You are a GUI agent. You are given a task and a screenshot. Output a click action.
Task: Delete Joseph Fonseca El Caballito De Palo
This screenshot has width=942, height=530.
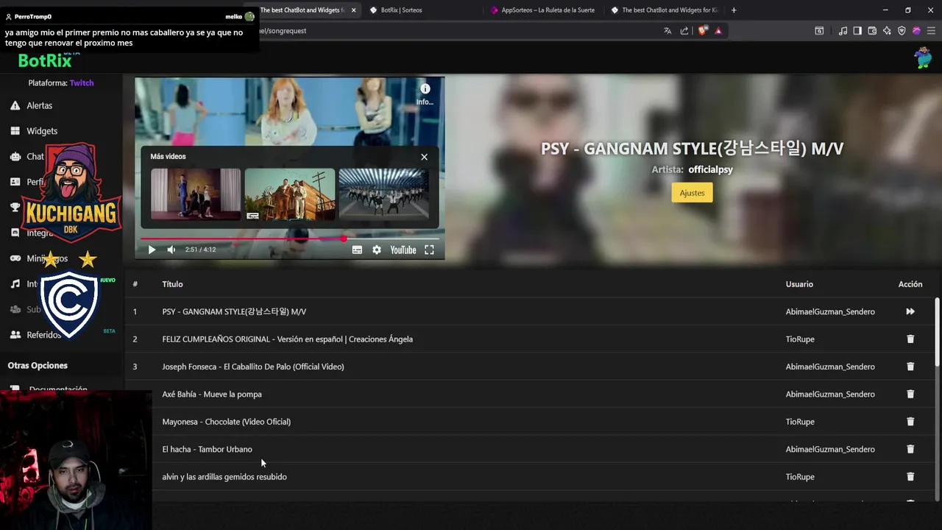tap(910, 367)
